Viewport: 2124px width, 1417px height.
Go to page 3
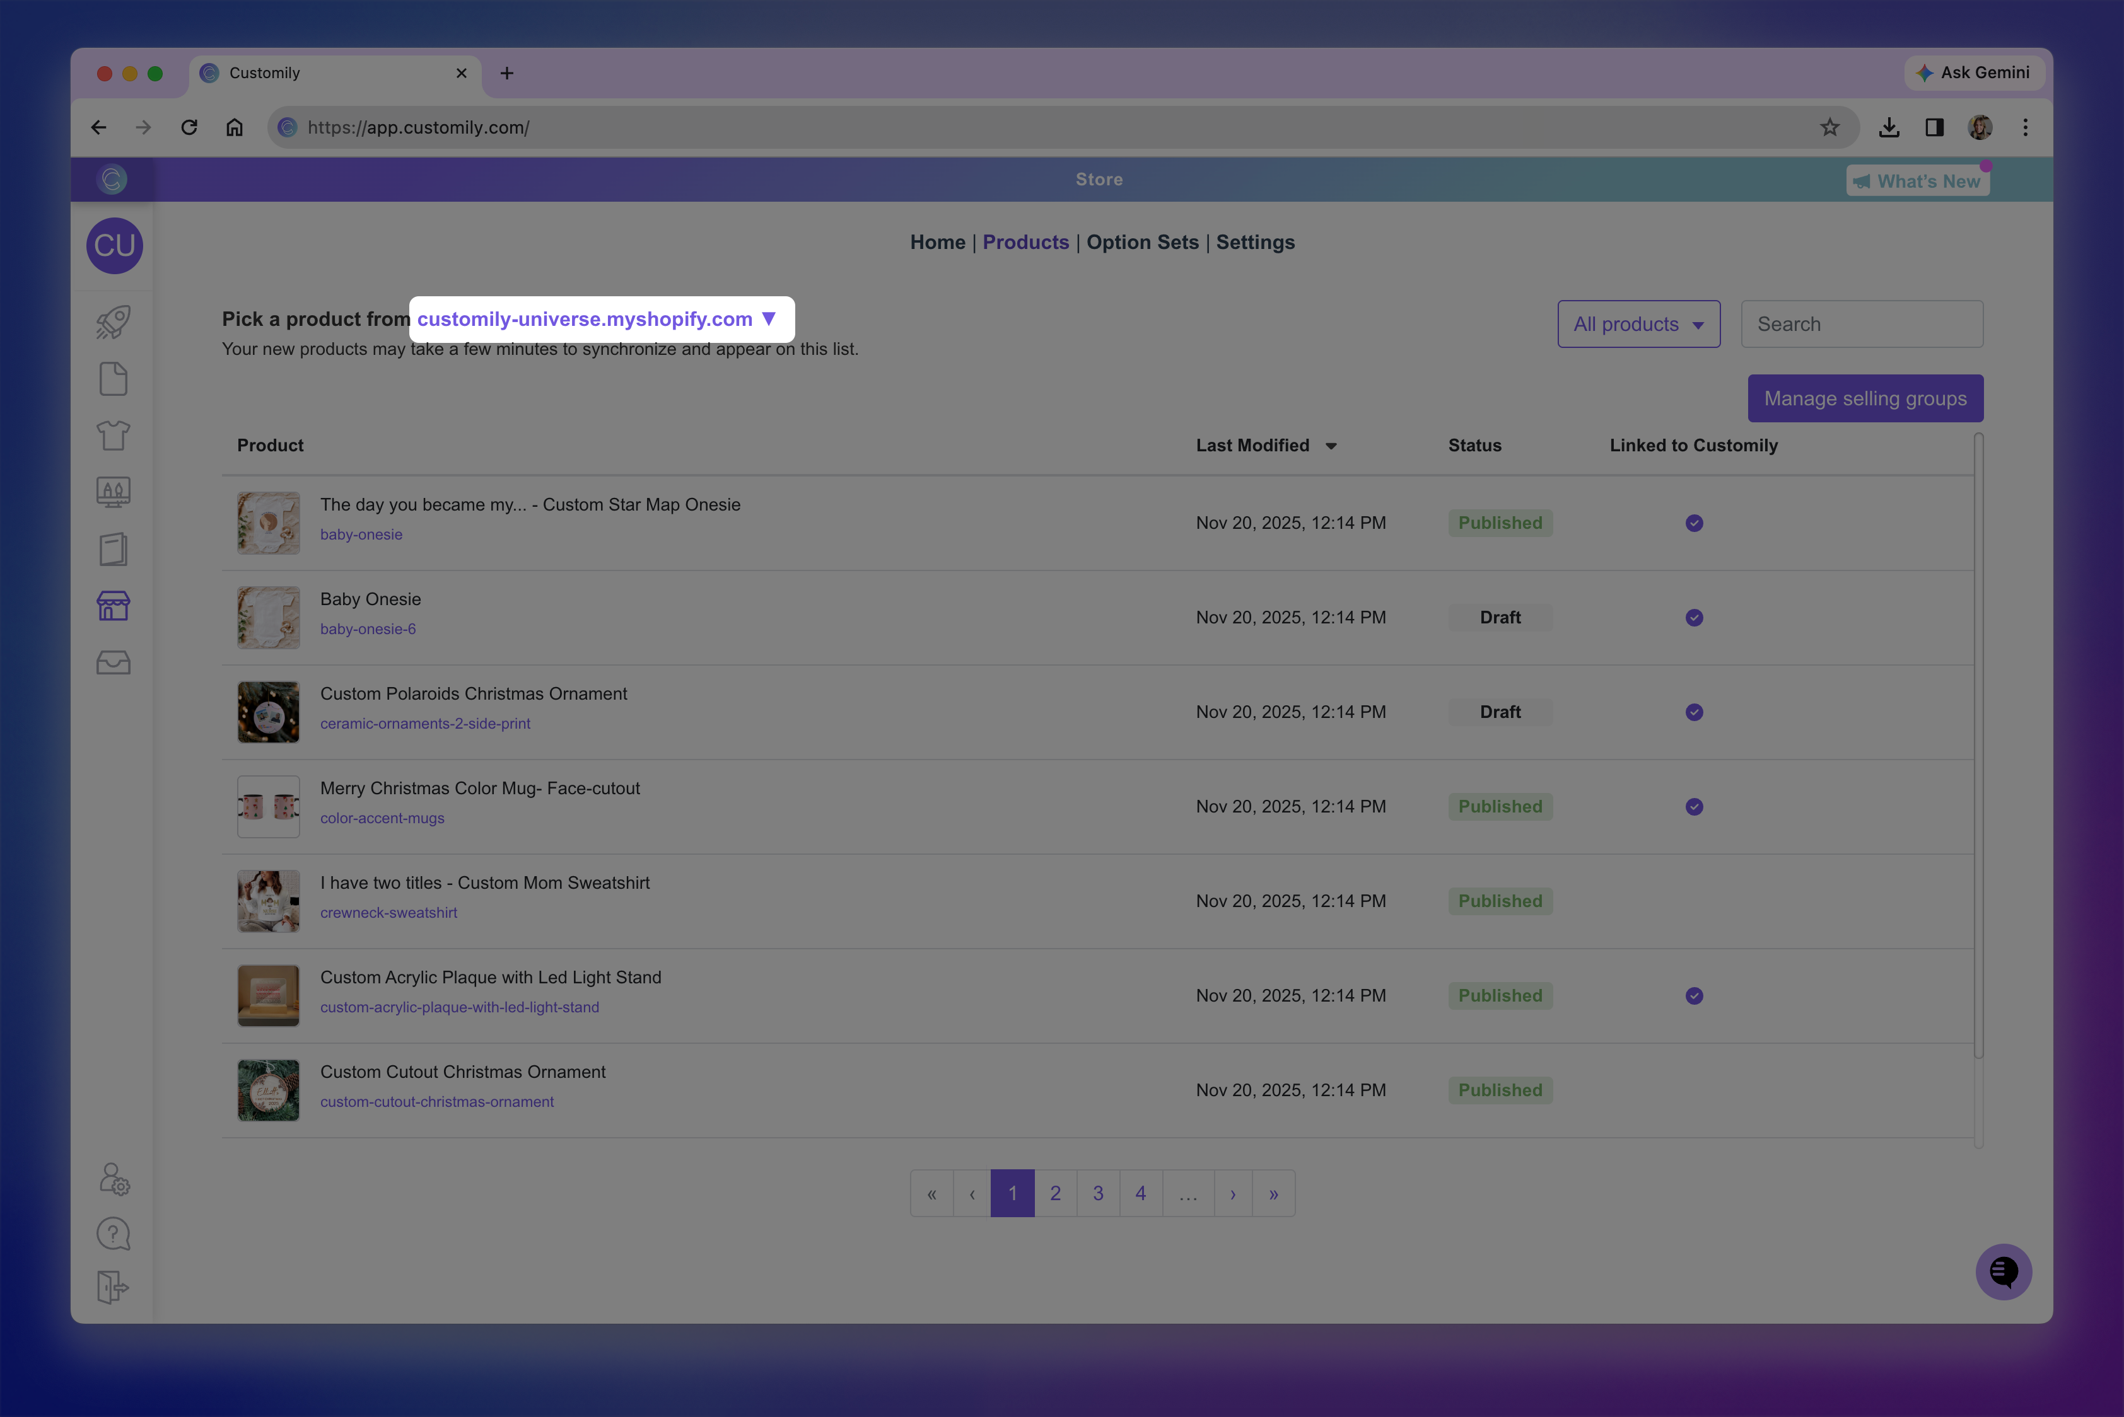click(x=1098, y=1193)
